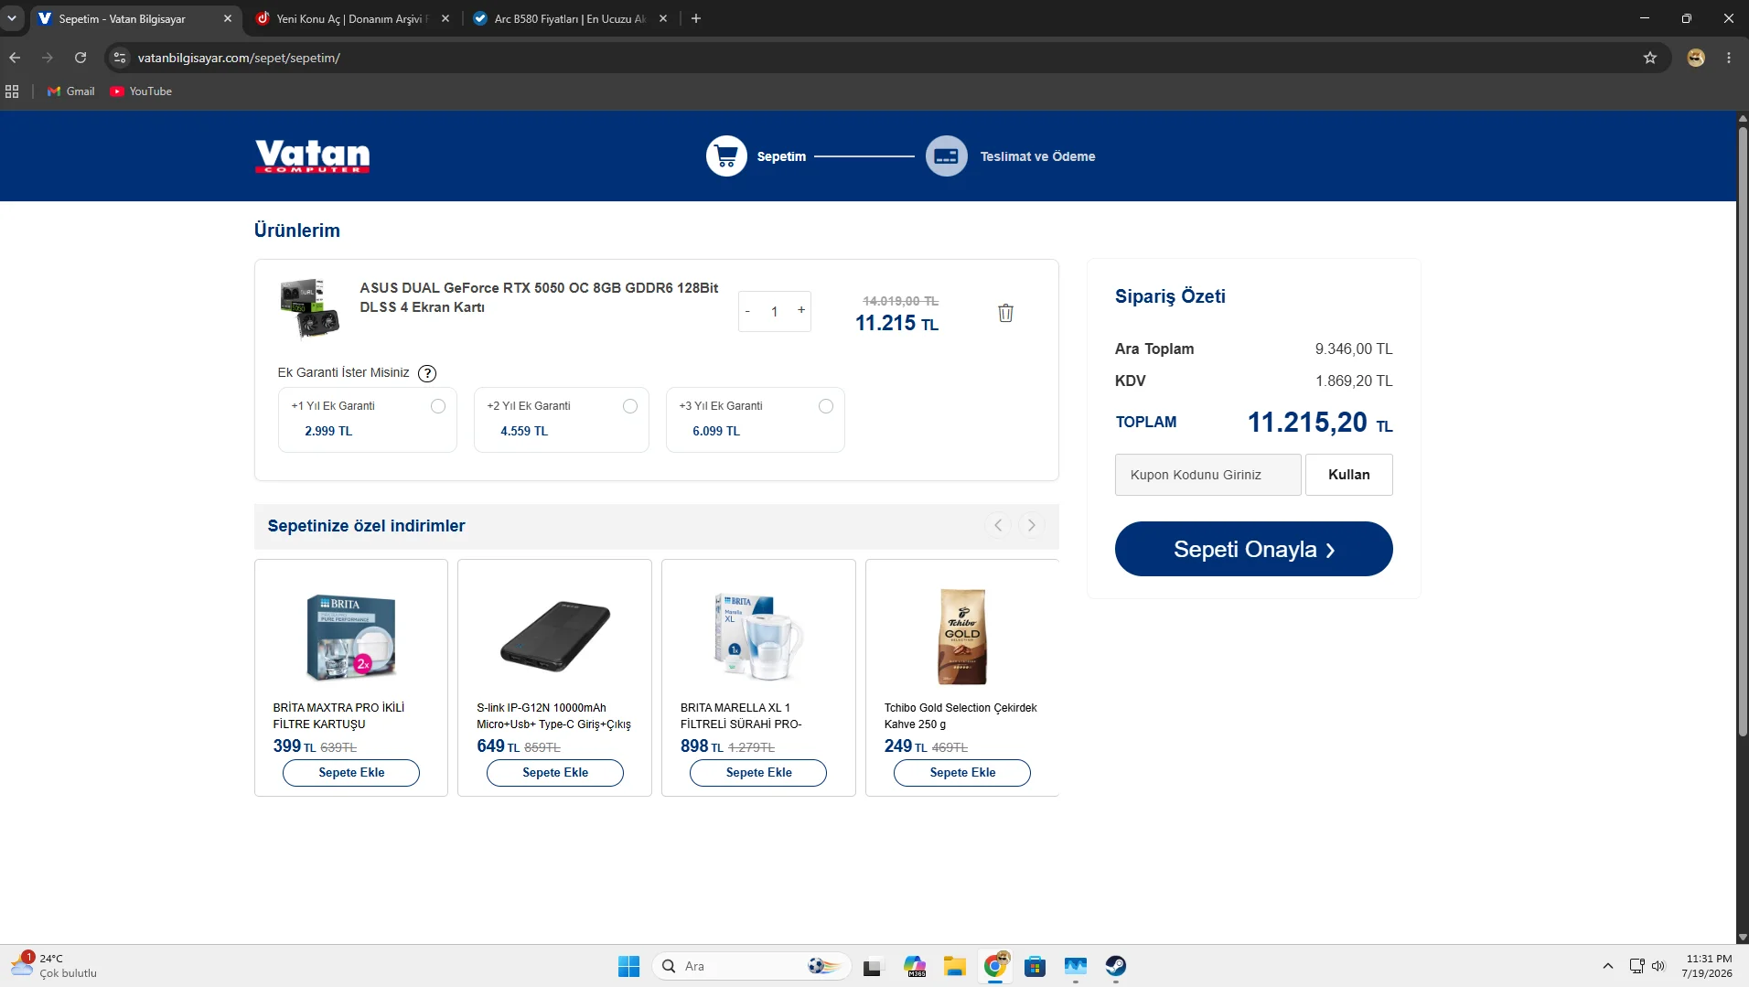This screenshot has height=987, width=1749.
Task: Select the Sepetim Vatan Bilgisayar tab
Action: click(134, 18)
